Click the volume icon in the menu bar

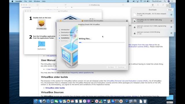pyautogui.click(x=134, y=1)
